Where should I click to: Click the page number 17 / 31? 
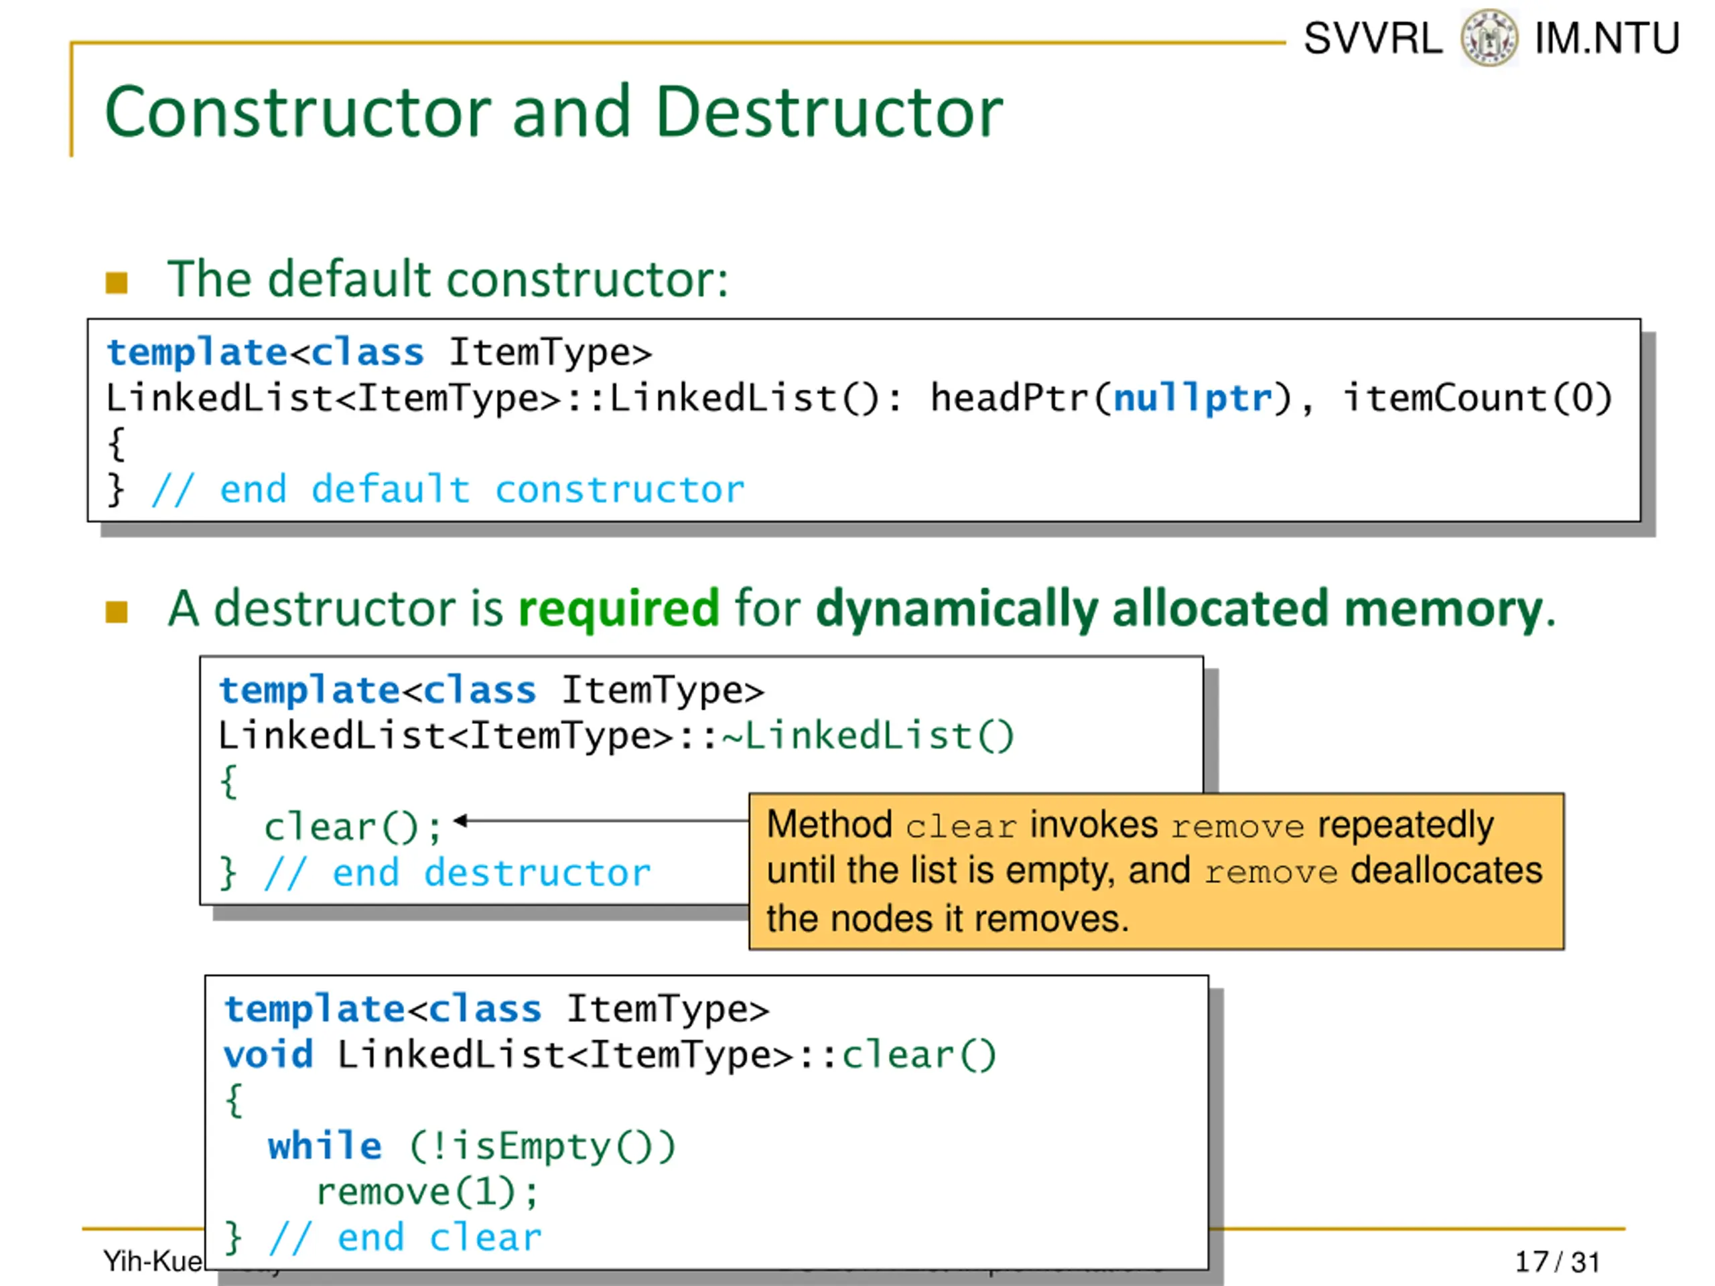pos(1558,1261)
